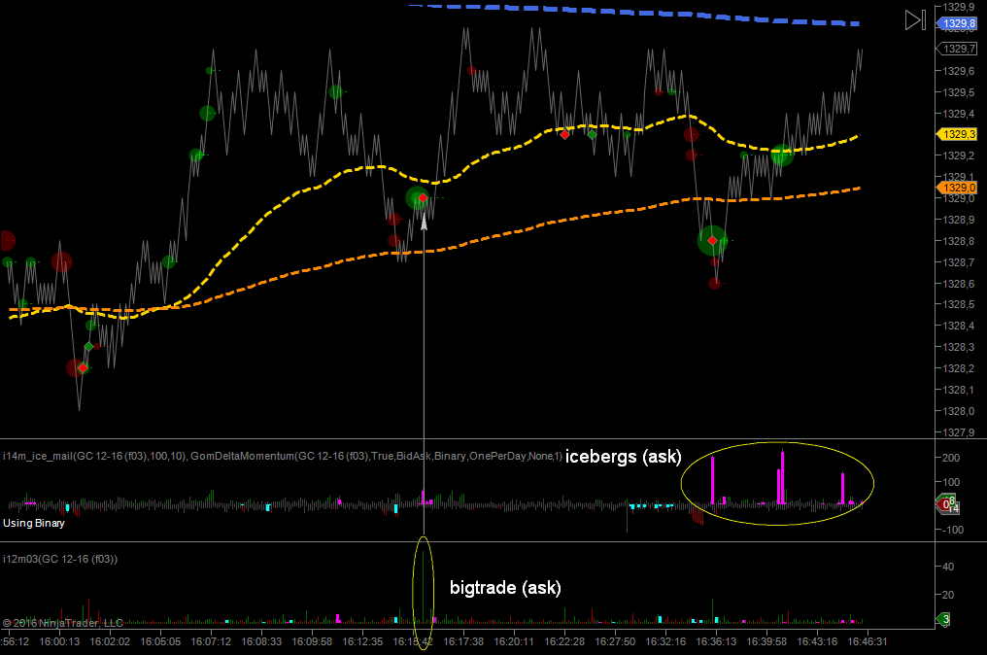Select the i14m_ice_mail indicator label
987x655 pixels.
click(x=97, y=456)
